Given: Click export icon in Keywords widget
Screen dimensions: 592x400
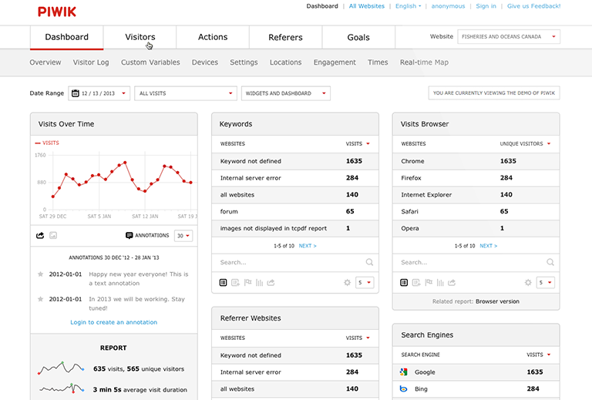Looking at the screenshot, I should click(271, 283).
